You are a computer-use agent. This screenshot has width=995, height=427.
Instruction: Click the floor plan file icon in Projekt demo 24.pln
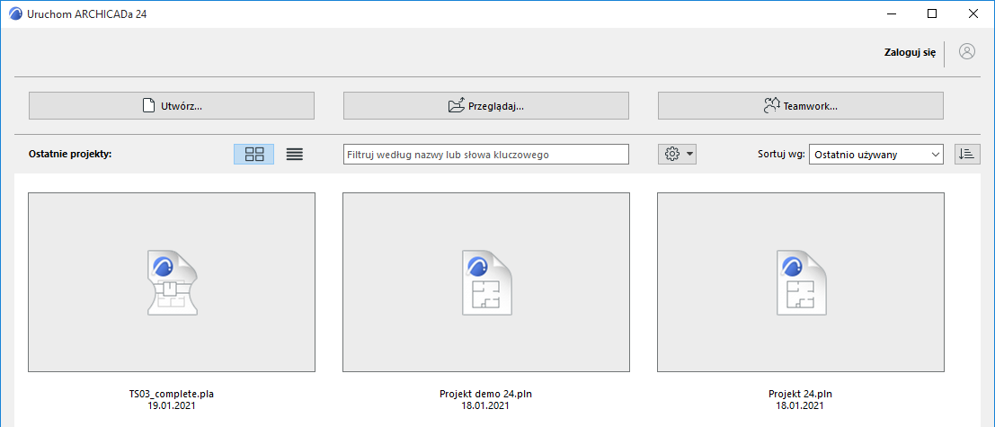point(486,282)
